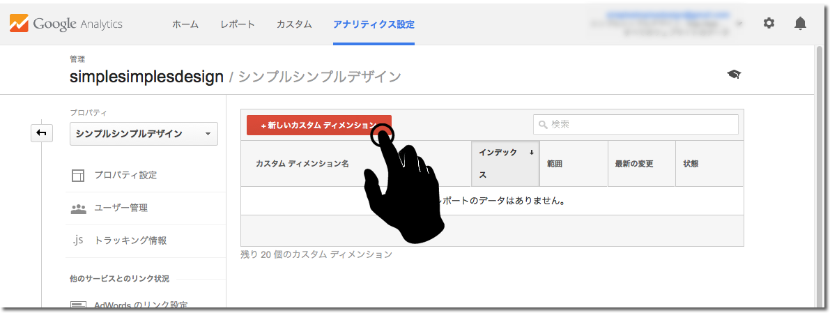Open the シンプルシンプルデザイン property dropdown

click(x=144, y=134)
